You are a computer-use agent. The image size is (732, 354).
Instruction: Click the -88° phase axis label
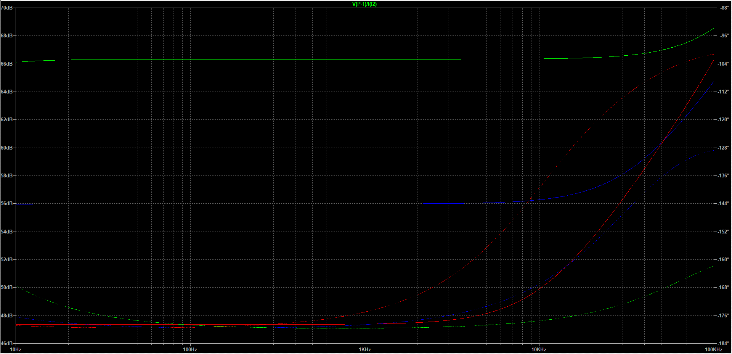(x=724, y=8)
